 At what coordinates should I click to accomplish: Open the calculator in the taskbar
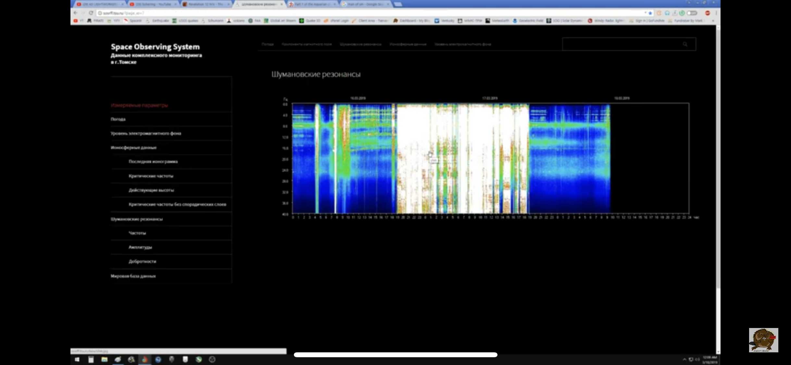pos(91,359)
